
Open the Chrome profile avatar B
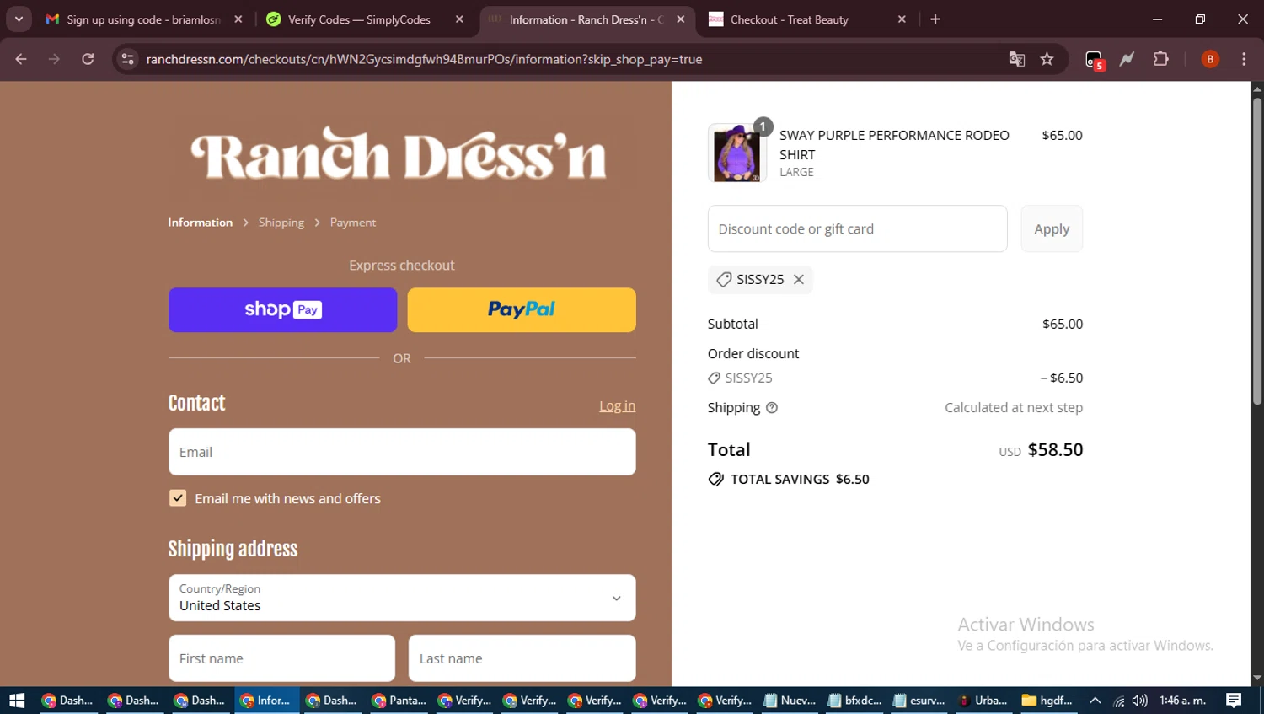(1210, 59)
